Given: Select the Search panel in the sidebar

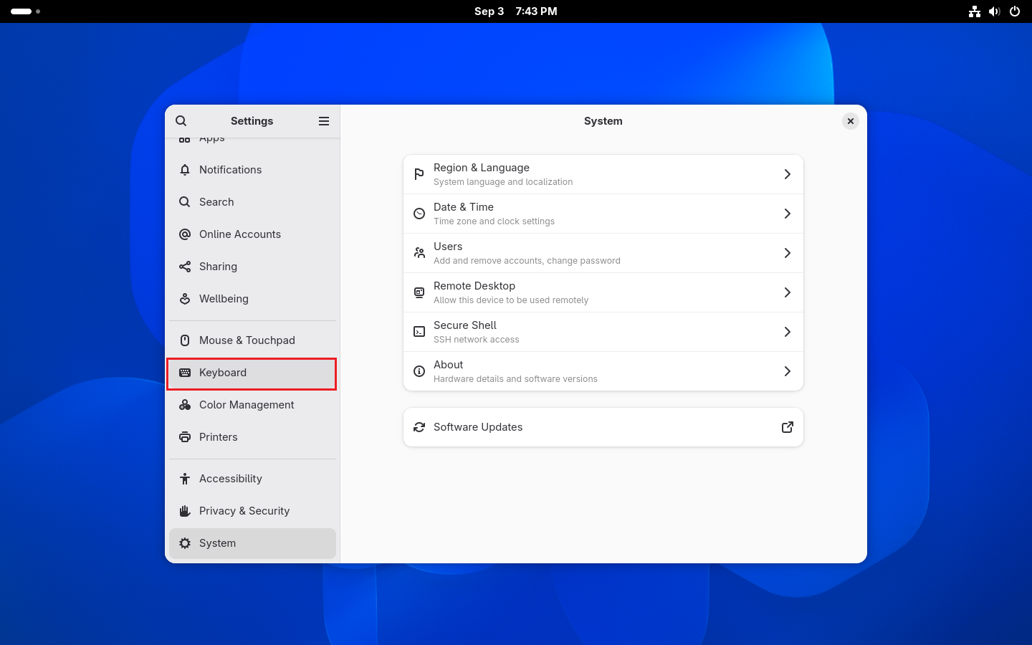Looking at the screenshot, I should click(x=252, y=202).
